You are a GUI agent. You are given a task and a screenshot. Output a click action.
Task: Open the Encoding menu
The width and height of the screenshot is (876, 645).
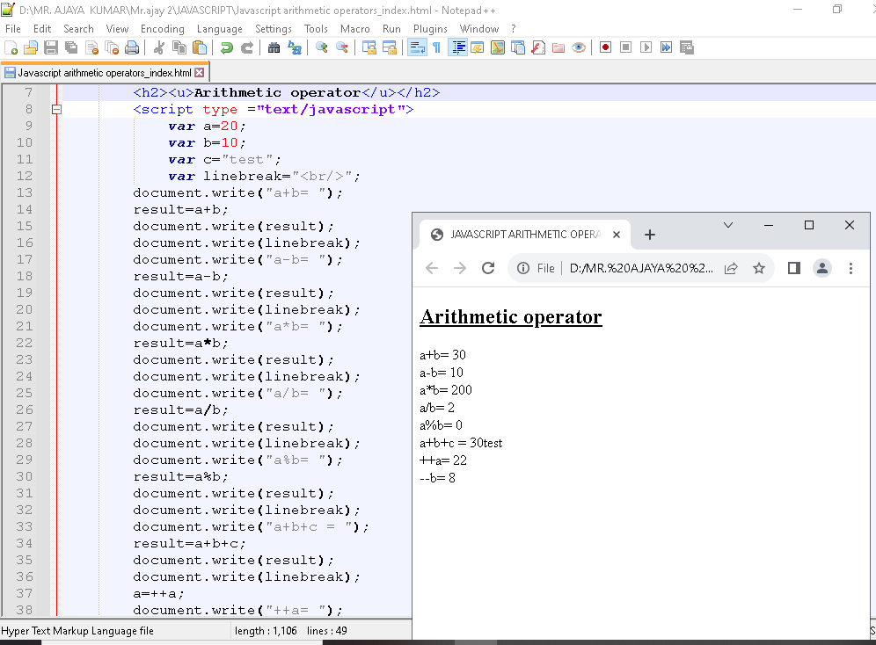(163, 28)
